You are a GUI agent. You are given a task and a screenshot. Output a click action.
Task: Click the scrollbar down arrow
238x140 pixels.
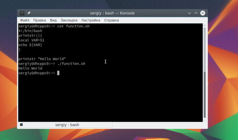point(205,120)
